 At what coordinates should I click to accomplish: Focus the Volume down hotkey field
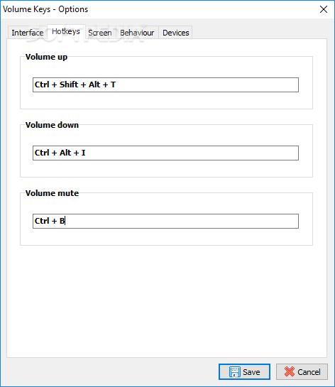pos(165,153)
